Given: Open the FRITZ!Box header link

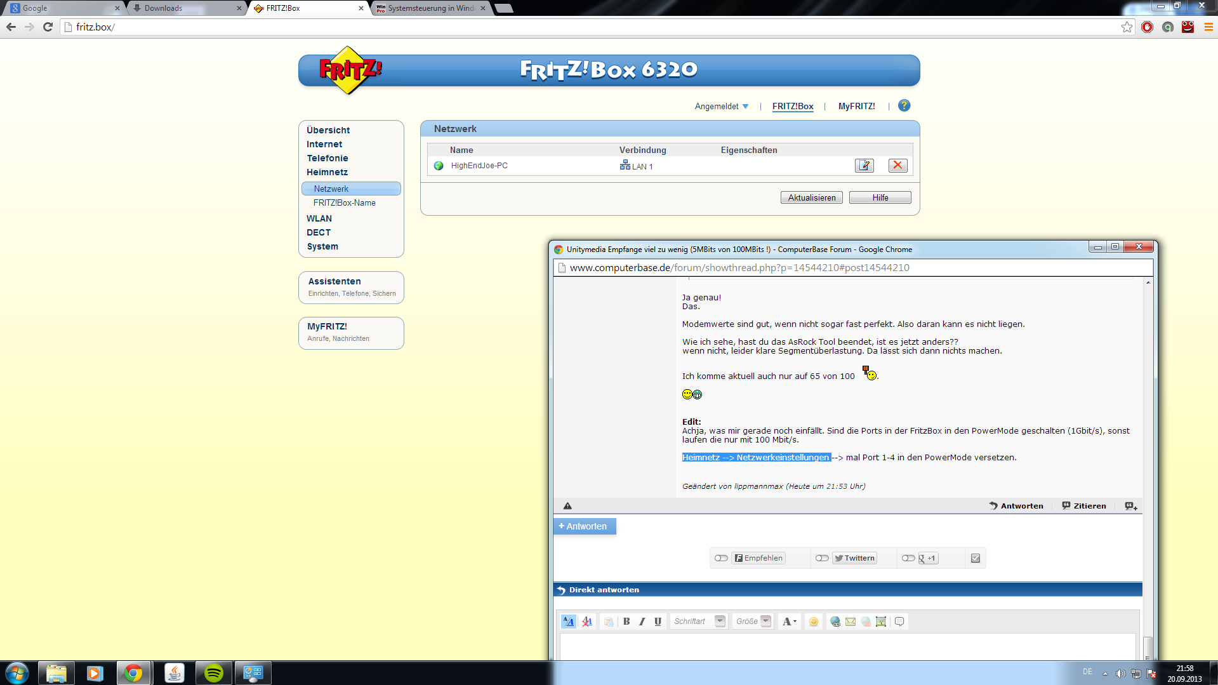Looking at the screenshot, I should [x=793, y=106].
